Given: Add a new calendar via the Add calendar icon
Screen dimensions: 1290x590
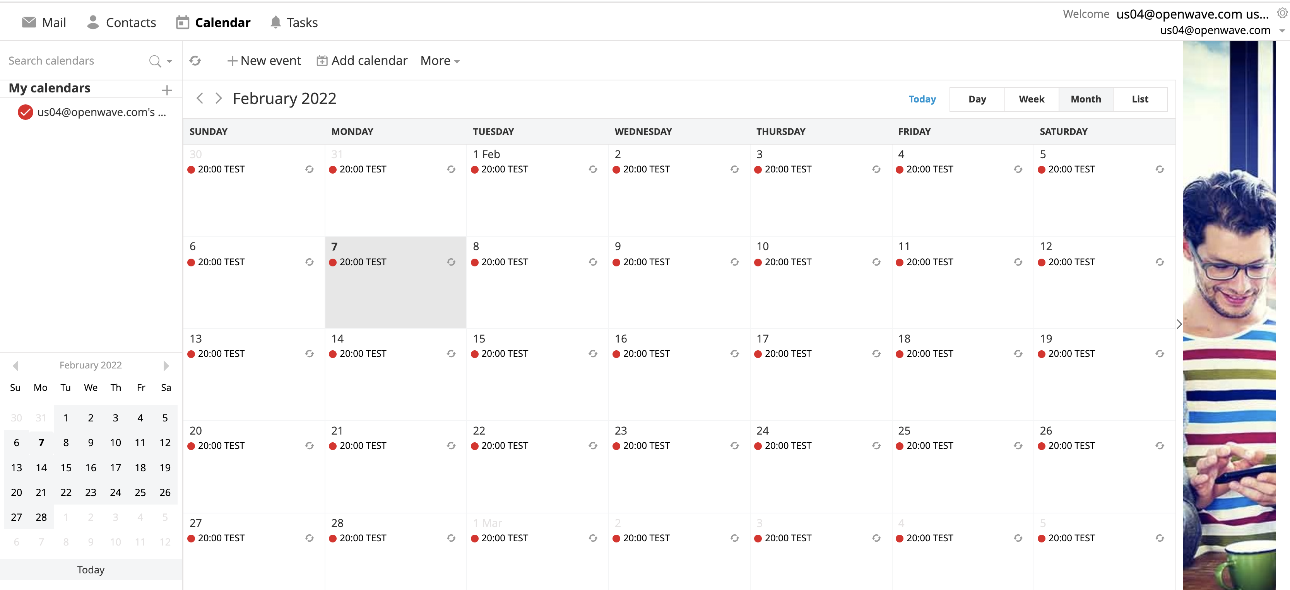Looking at the screenshot, I should coord(323,60).
